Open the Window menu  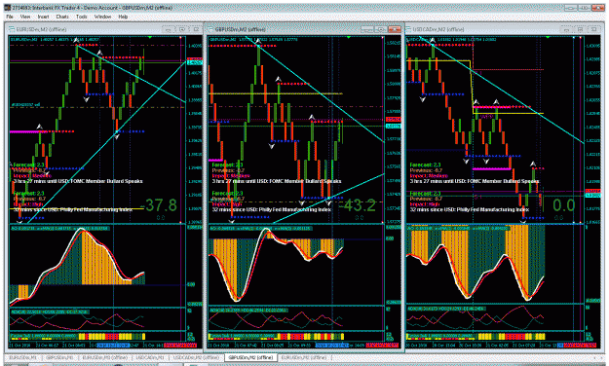click(x=102, y=17)
